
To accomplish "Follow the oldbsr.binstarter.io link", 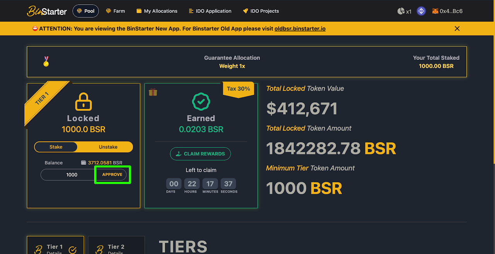I will point(300,29).
